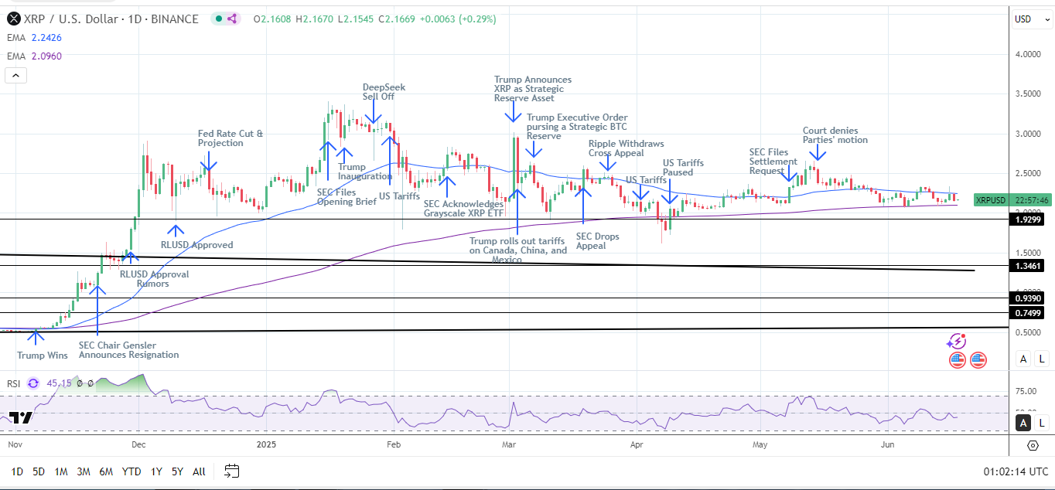The width and height of the screenshot is (1055, 490).
Task: Click the purple refresh icon beside RSI
Action: (33, 383)
